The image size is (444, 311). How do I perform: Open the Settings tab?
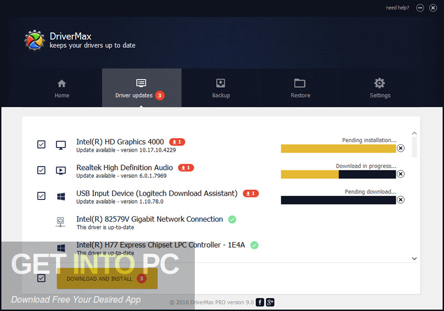[x=380, y=88]
